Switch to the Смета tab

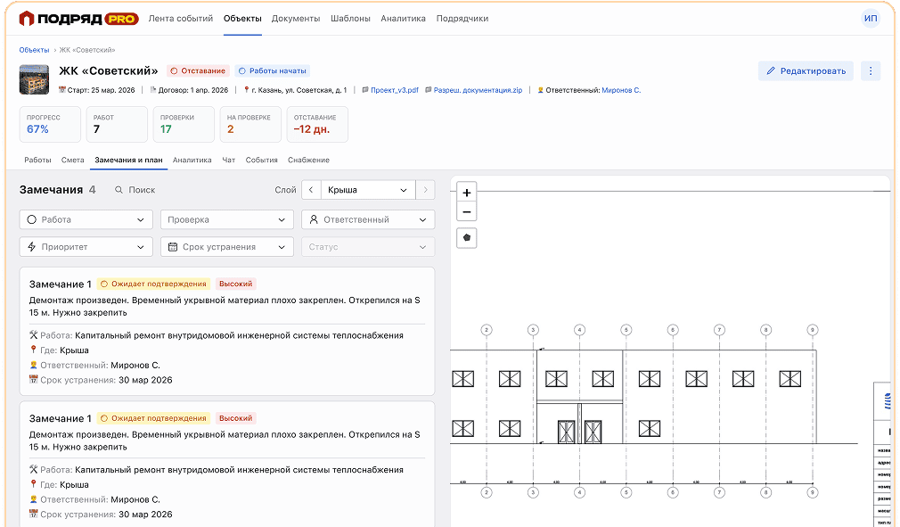pyautogui.click(x=73, y=160)
